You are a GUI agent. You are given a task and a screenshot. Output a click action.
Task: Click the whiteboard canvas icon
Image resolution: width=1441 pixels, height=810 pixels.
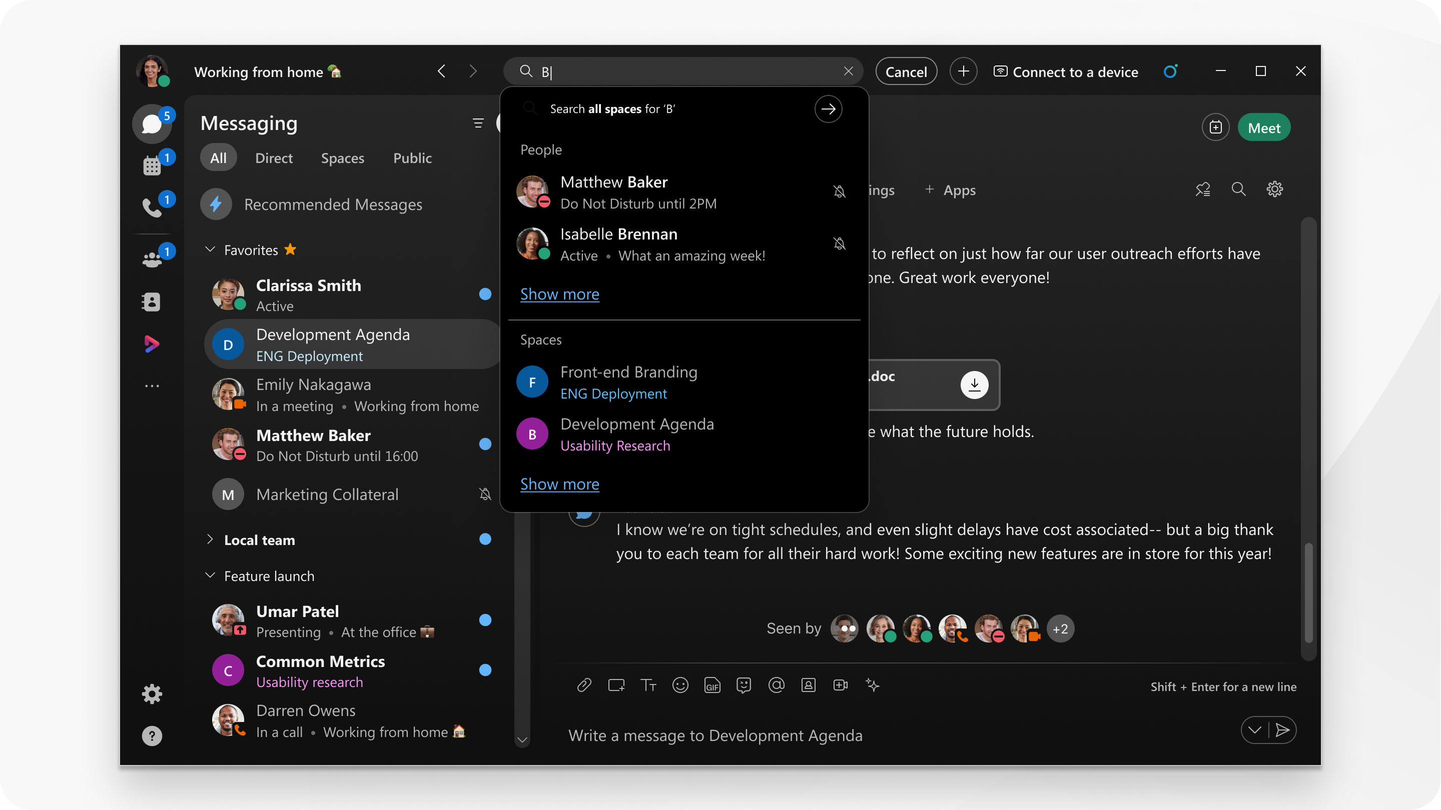(614, 684)
